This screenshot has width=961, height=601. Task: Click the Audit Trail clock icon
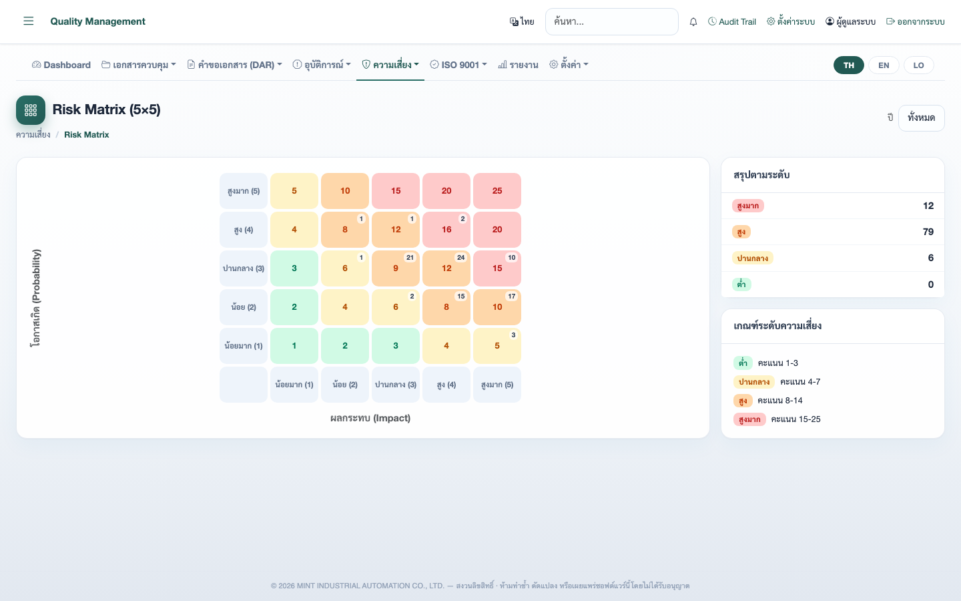coord(712,21)
